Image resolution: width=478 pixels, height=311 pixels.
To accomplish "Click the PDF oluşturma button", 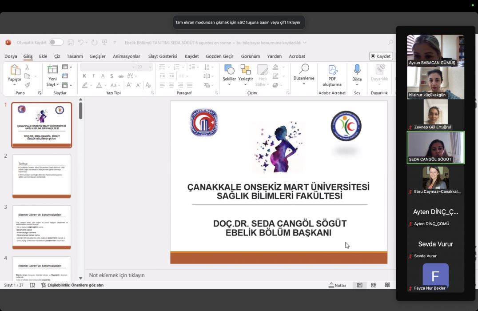I will tap(332, 76).
